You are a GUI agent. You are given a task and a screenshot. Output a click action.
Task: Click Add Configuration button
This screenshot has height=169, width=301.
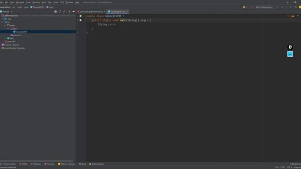(x=264, y=7)
